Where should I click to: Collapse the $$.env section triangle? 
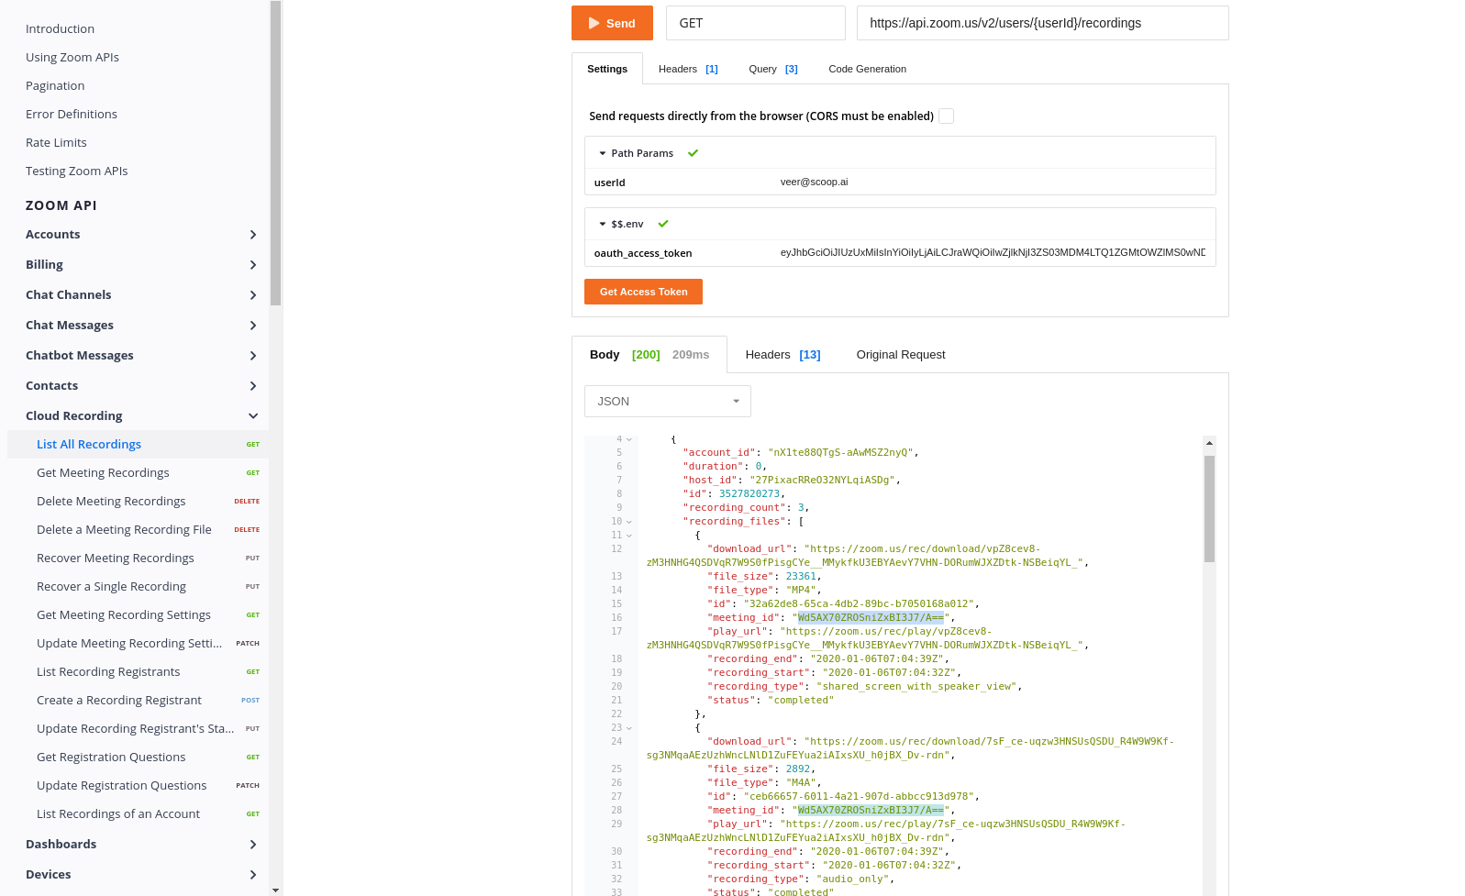(x=603, y=224)
